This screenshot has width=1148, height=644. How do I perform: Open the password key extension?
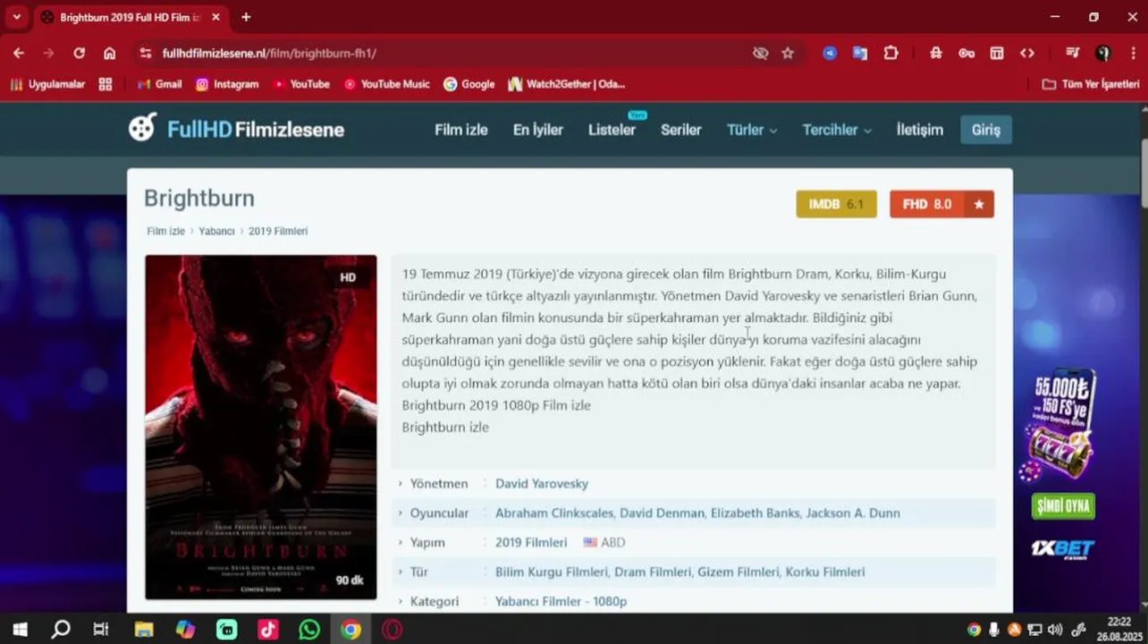pyautogui.click(x=967, y=53)
